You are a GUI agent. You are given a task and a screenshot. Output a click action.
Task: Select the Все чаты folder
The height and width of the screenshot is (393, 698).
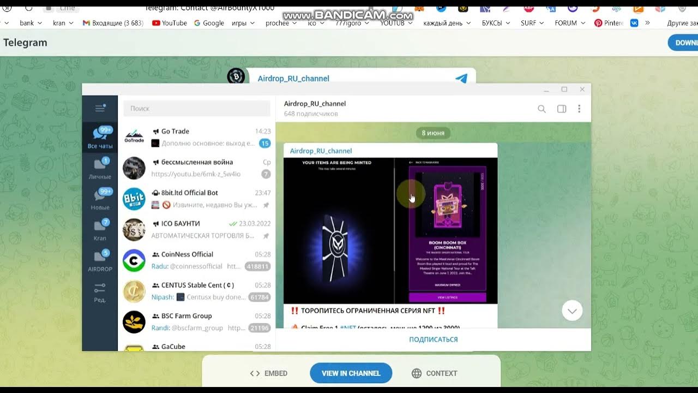tap(100, 138)
